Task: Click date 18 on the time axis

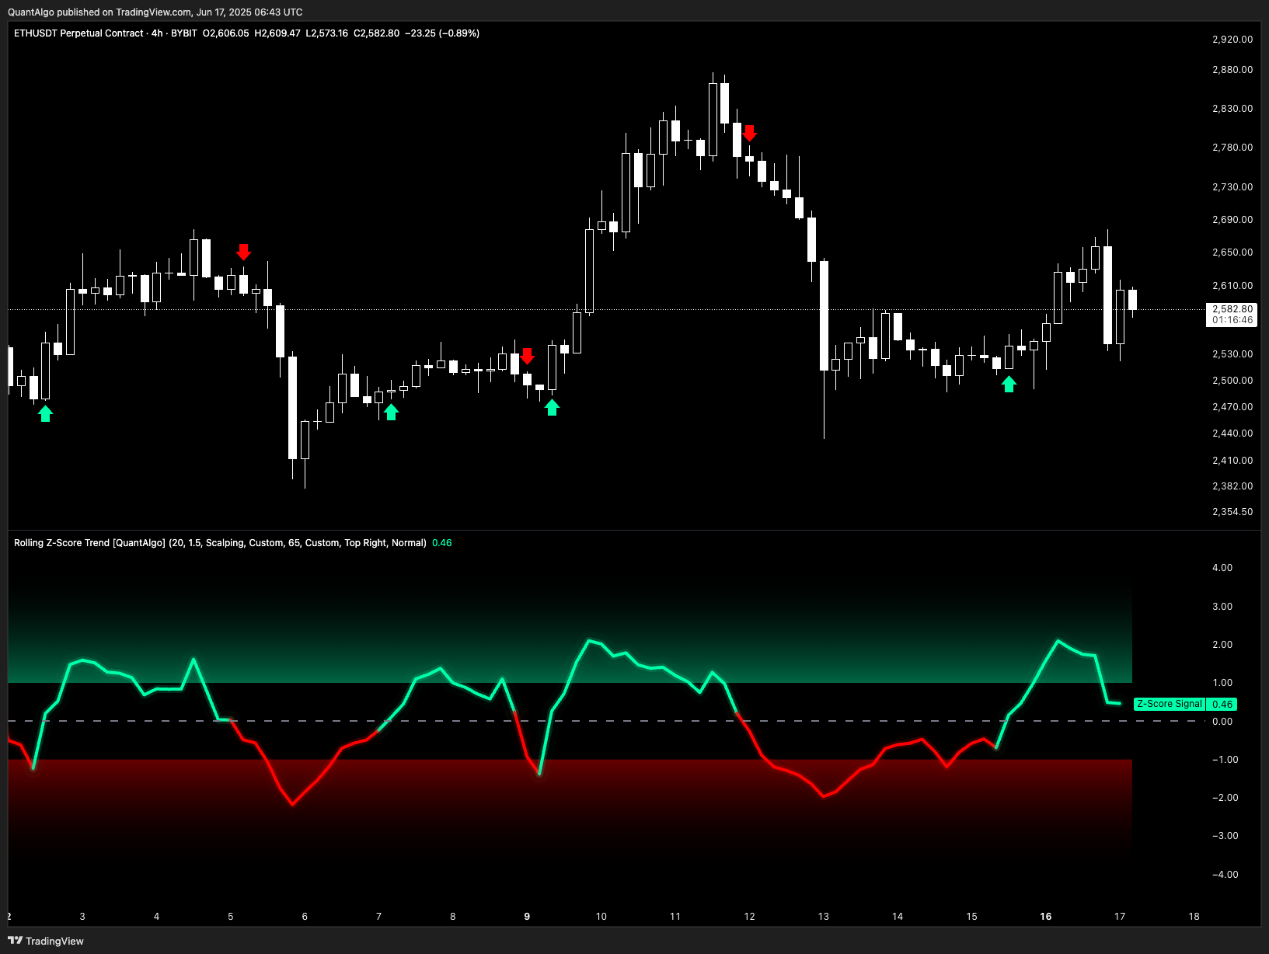Action: [x=1194, y=916]
